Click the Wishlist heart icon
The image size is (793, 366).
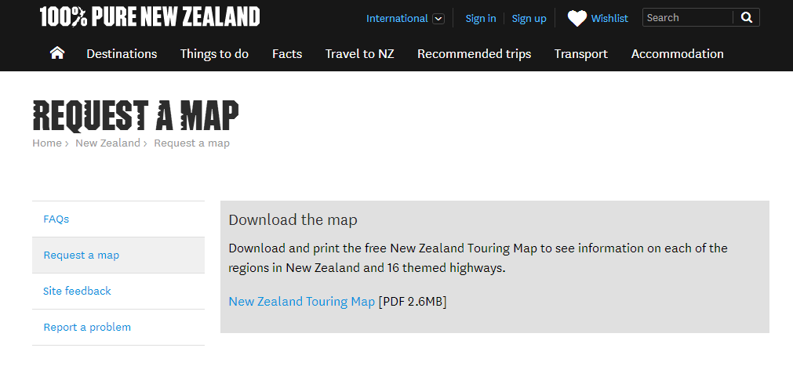pos(577,19)
